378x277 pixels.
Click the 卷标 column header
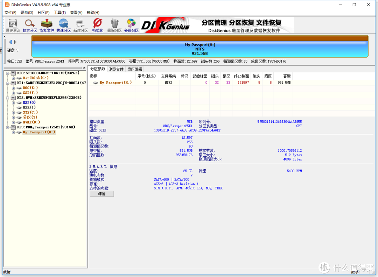[x=112, y=76]
